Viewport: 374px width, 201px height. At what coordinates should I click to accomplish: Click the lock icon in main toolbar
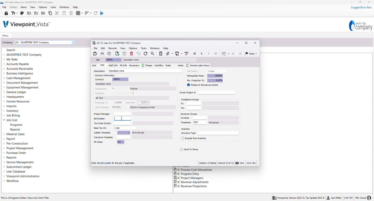click(x=6, y=13)
